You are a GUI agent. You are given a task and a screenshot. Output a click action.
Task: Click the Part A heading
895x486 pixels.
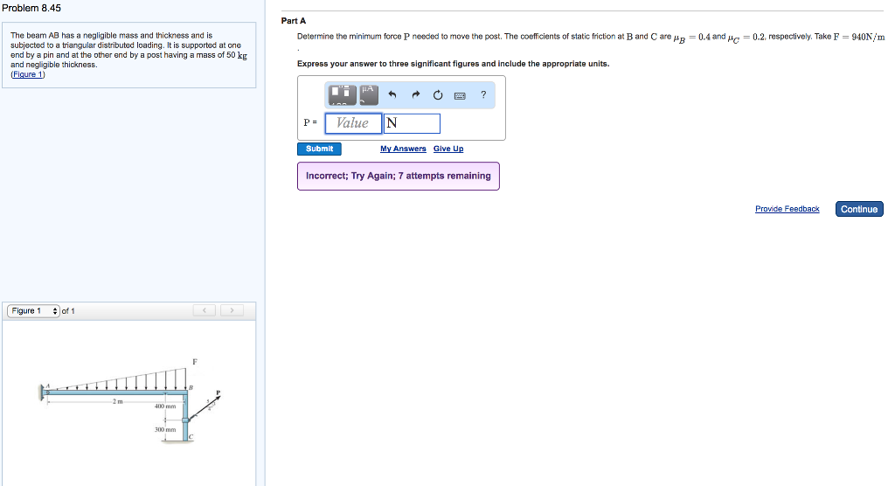coord(294,21)
